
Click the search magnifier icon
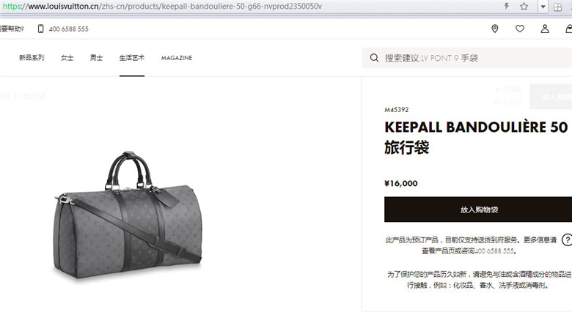click(374, 58)
